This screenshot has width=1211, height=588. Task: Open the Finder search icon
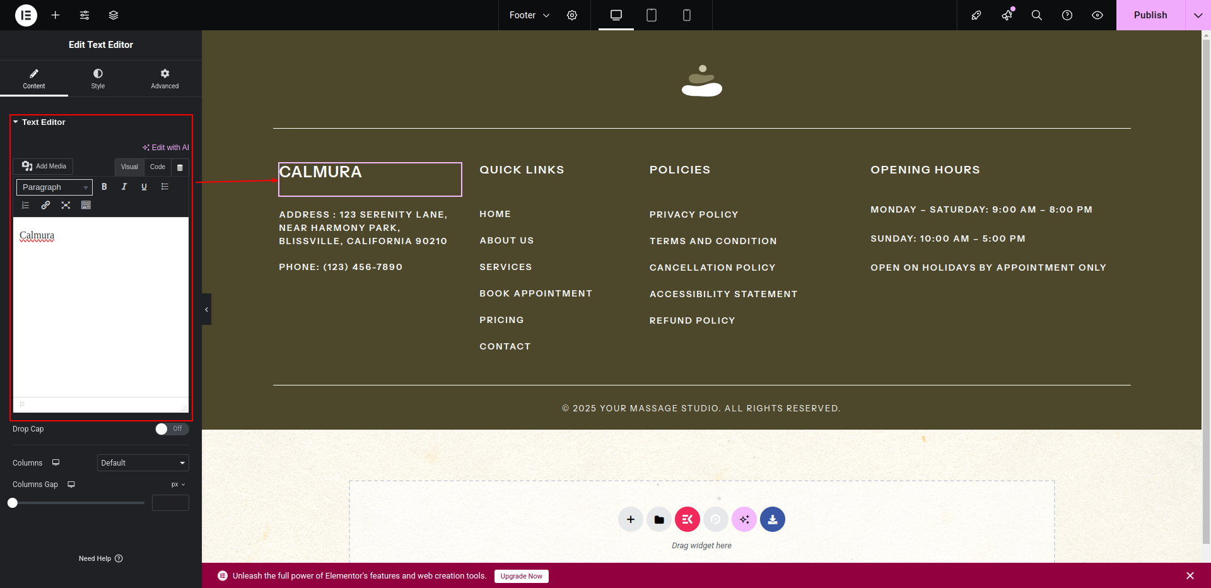coord(1036,15)
